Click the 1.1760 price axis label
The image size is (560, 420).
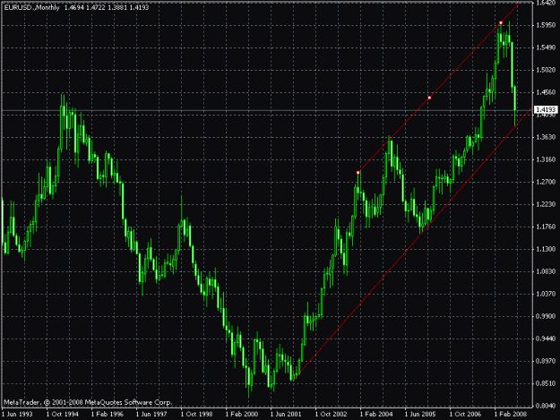click(546, 227)
